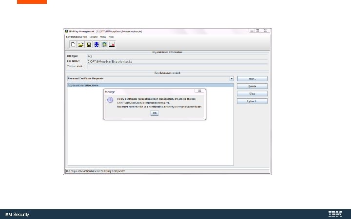Screen dimensions: 351x219
Task: Click the Delete button
Action: pyautogui.click(x=253, y=86)
